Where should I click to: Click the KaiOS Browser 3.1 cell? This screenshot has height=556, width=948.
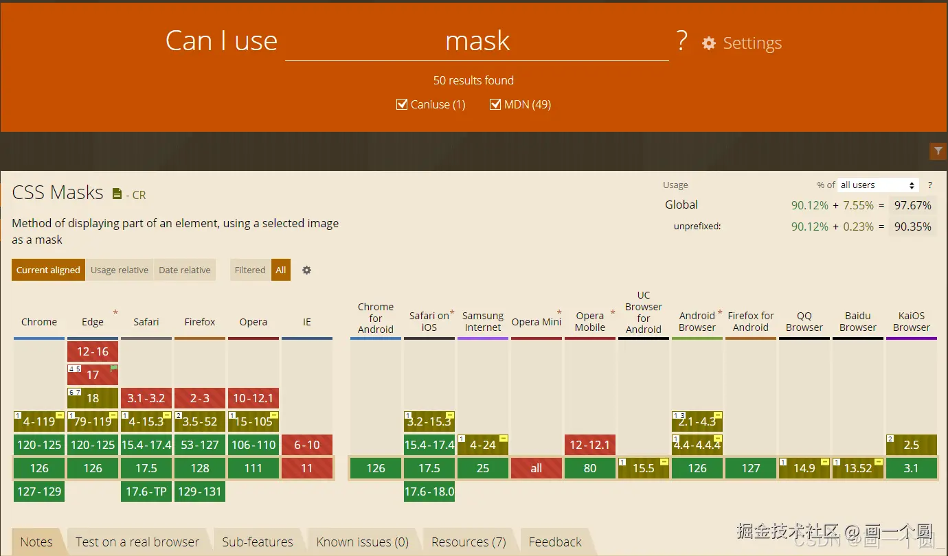[x=912, y=468]
